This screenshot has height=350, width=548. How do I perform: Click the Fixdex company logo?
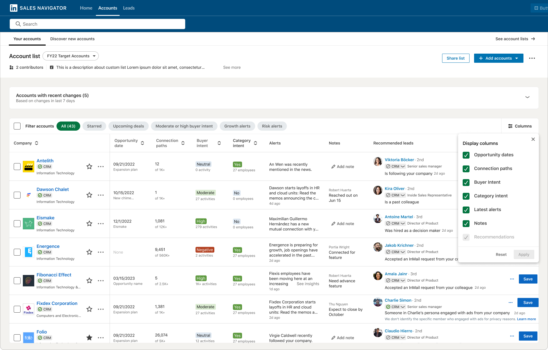[29, 309]
